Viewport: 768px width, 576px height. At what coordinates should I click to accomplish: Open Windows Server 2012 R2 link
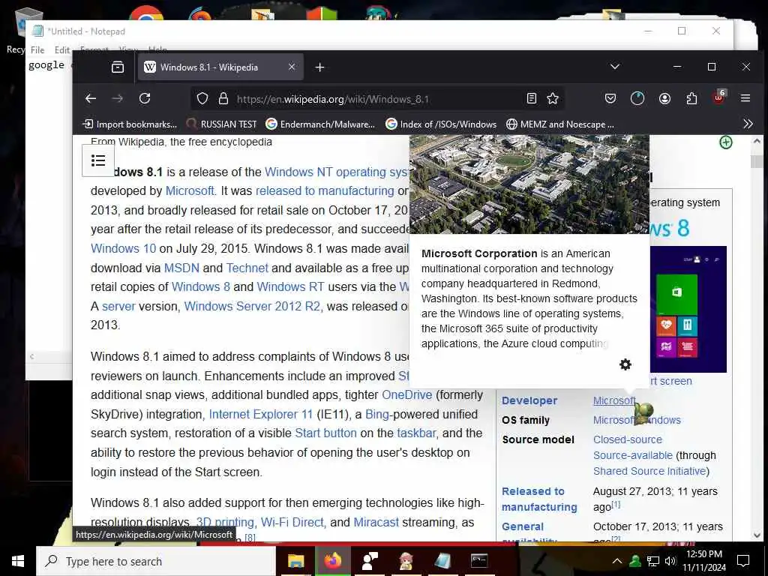click(x=252, y=306)
